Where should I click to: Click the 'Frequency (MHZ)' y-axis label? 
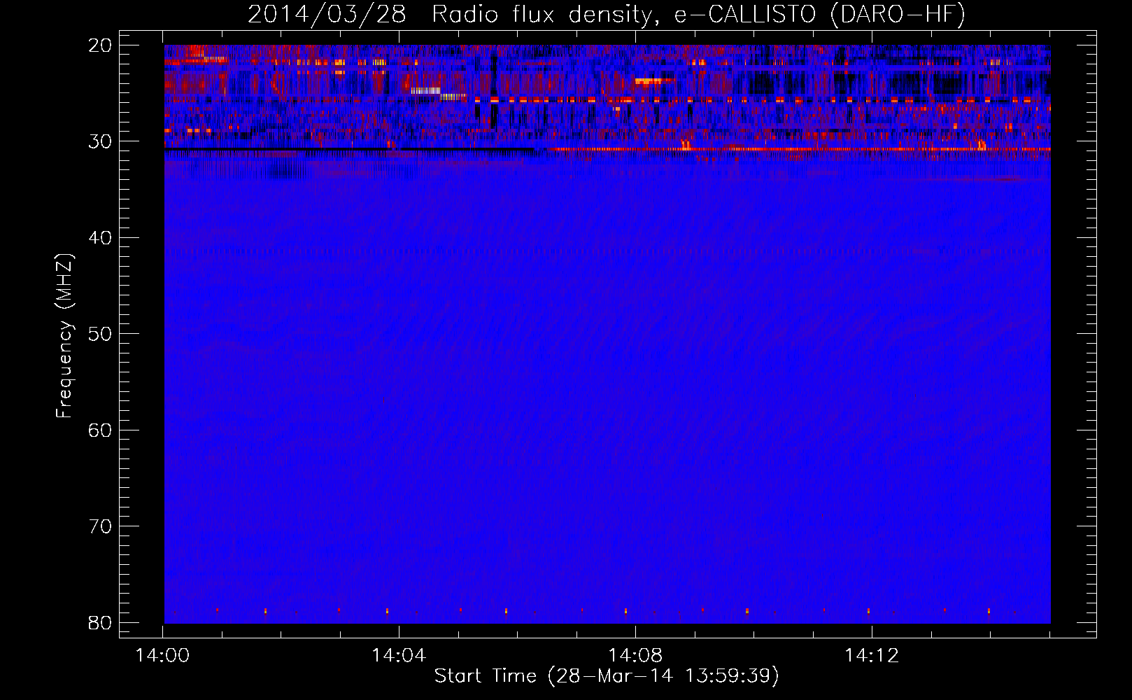(64, 336)
